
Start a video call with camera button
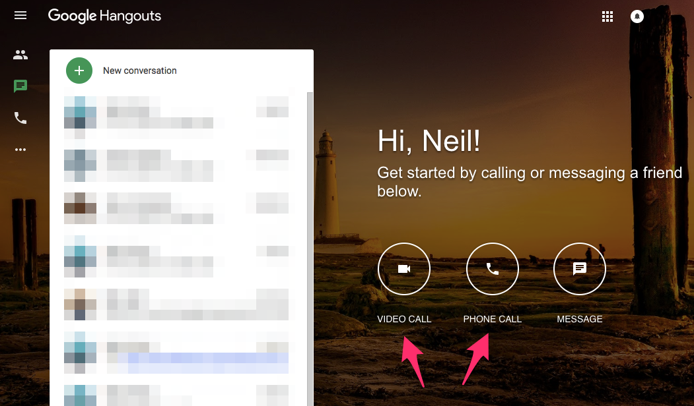(403, 269)
